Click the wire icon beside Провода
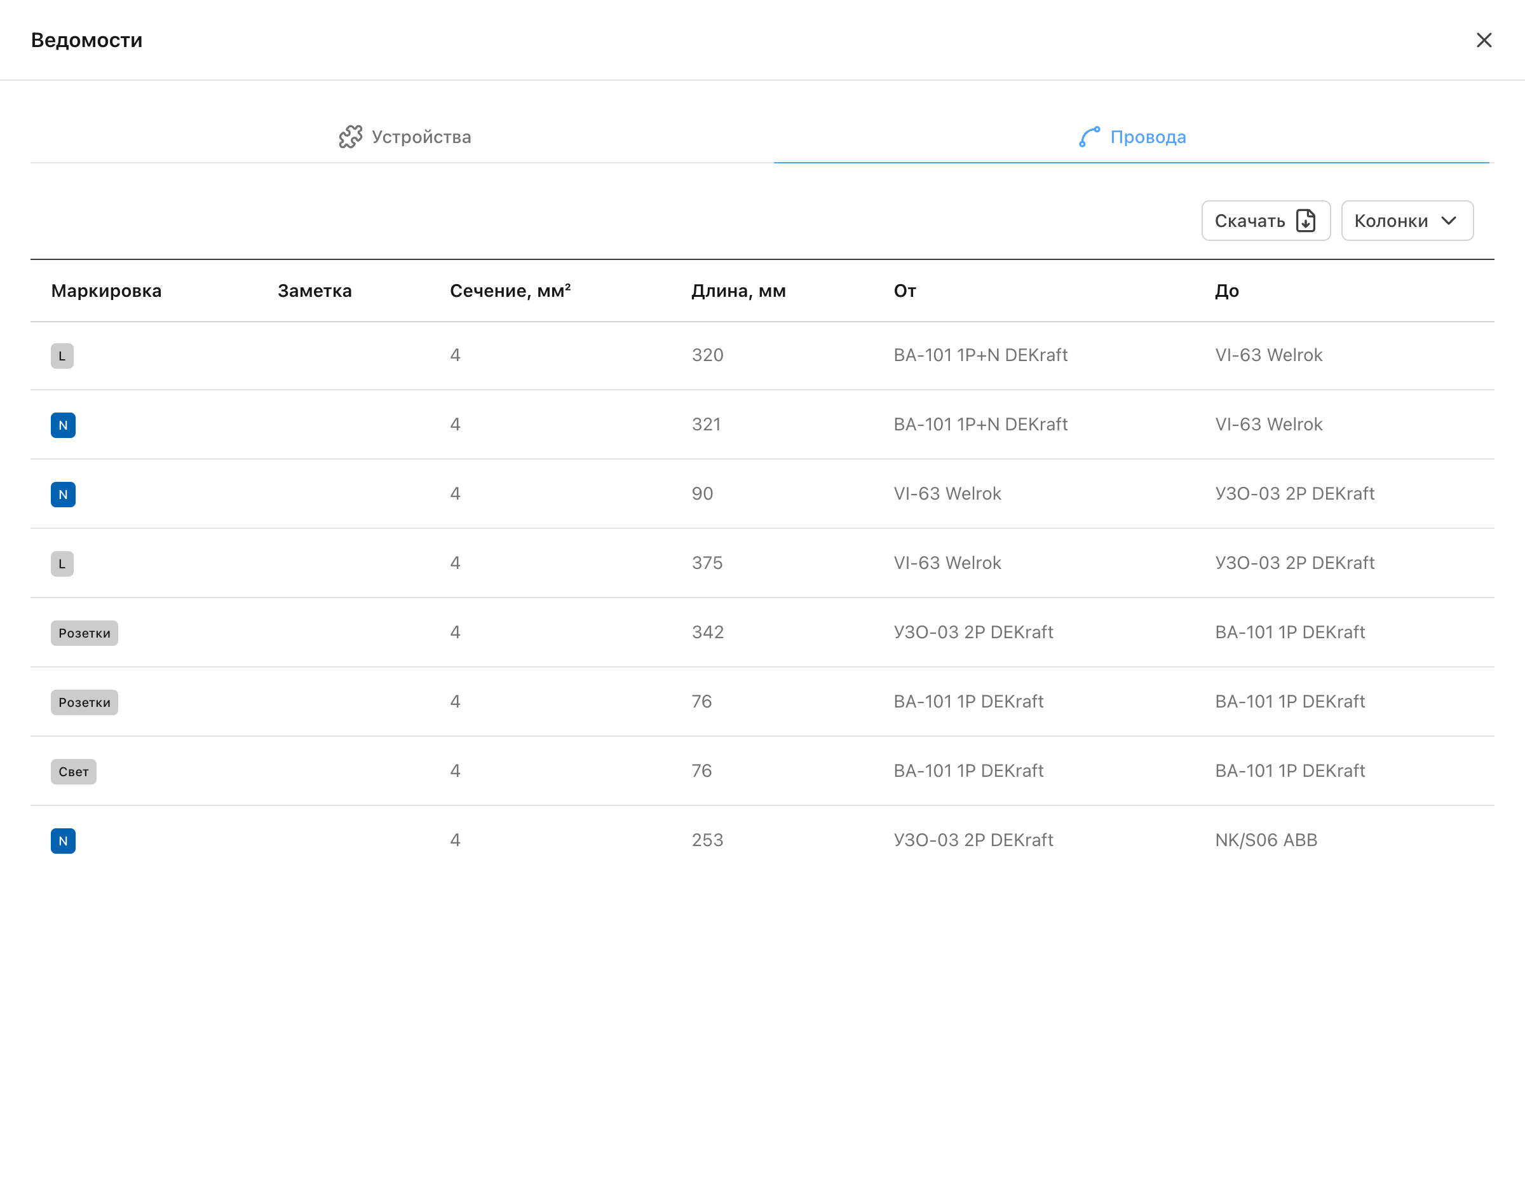The width and height of the screenshot is (1525, 1197). click(x=1089, y=137)
